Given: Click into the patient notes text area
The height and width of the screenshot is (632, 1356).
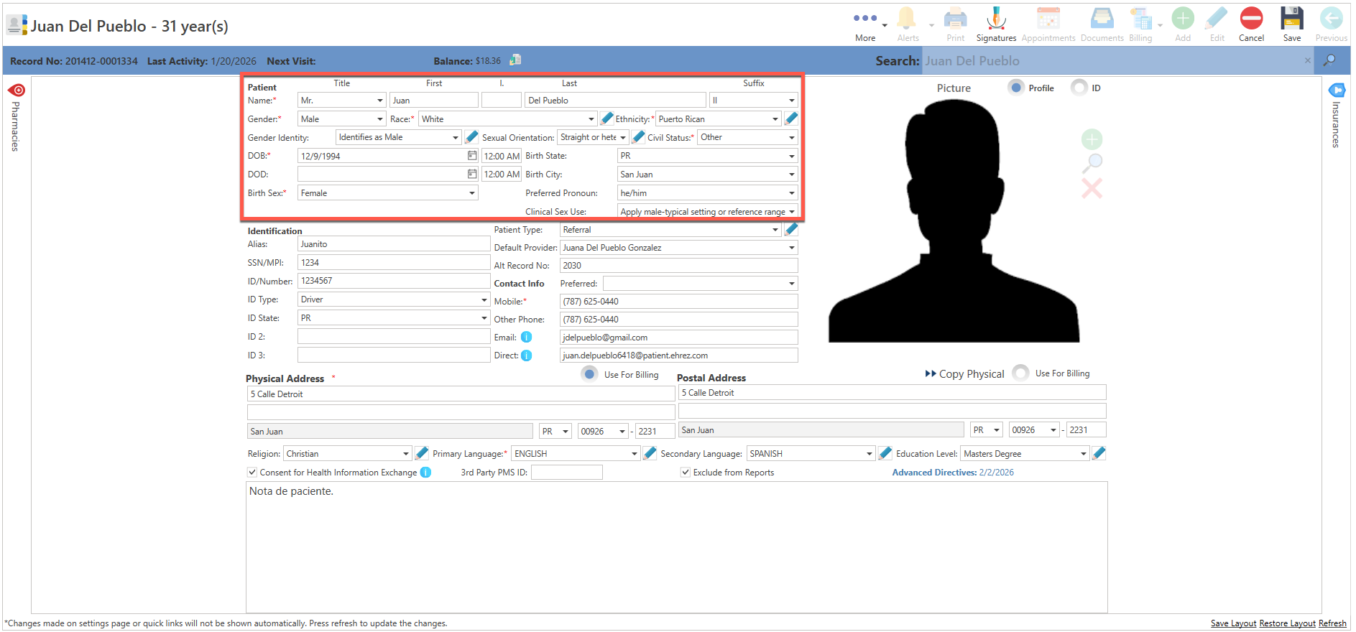Looking at the screenshot, I should tap(676, 547).
